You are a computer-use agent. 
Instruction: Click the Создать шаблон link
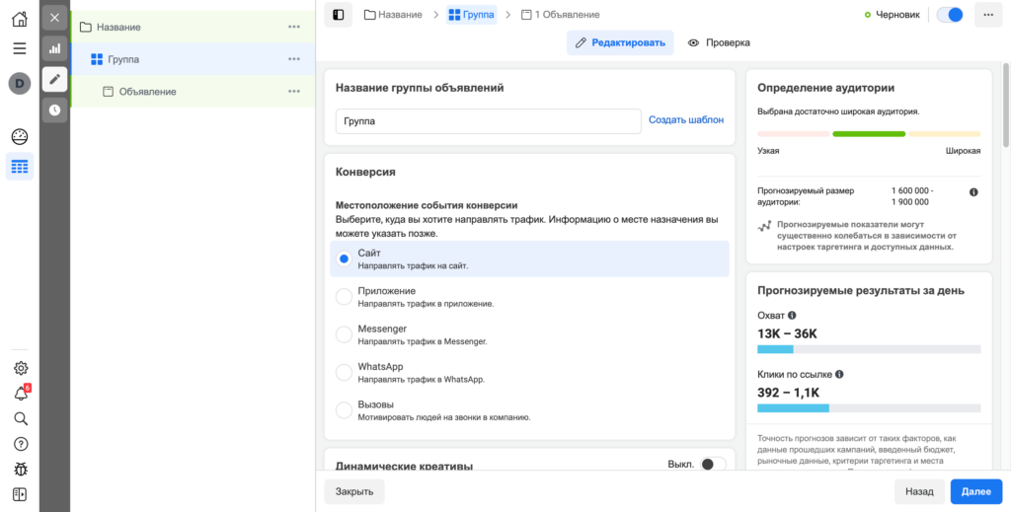[x=685, y=119]
